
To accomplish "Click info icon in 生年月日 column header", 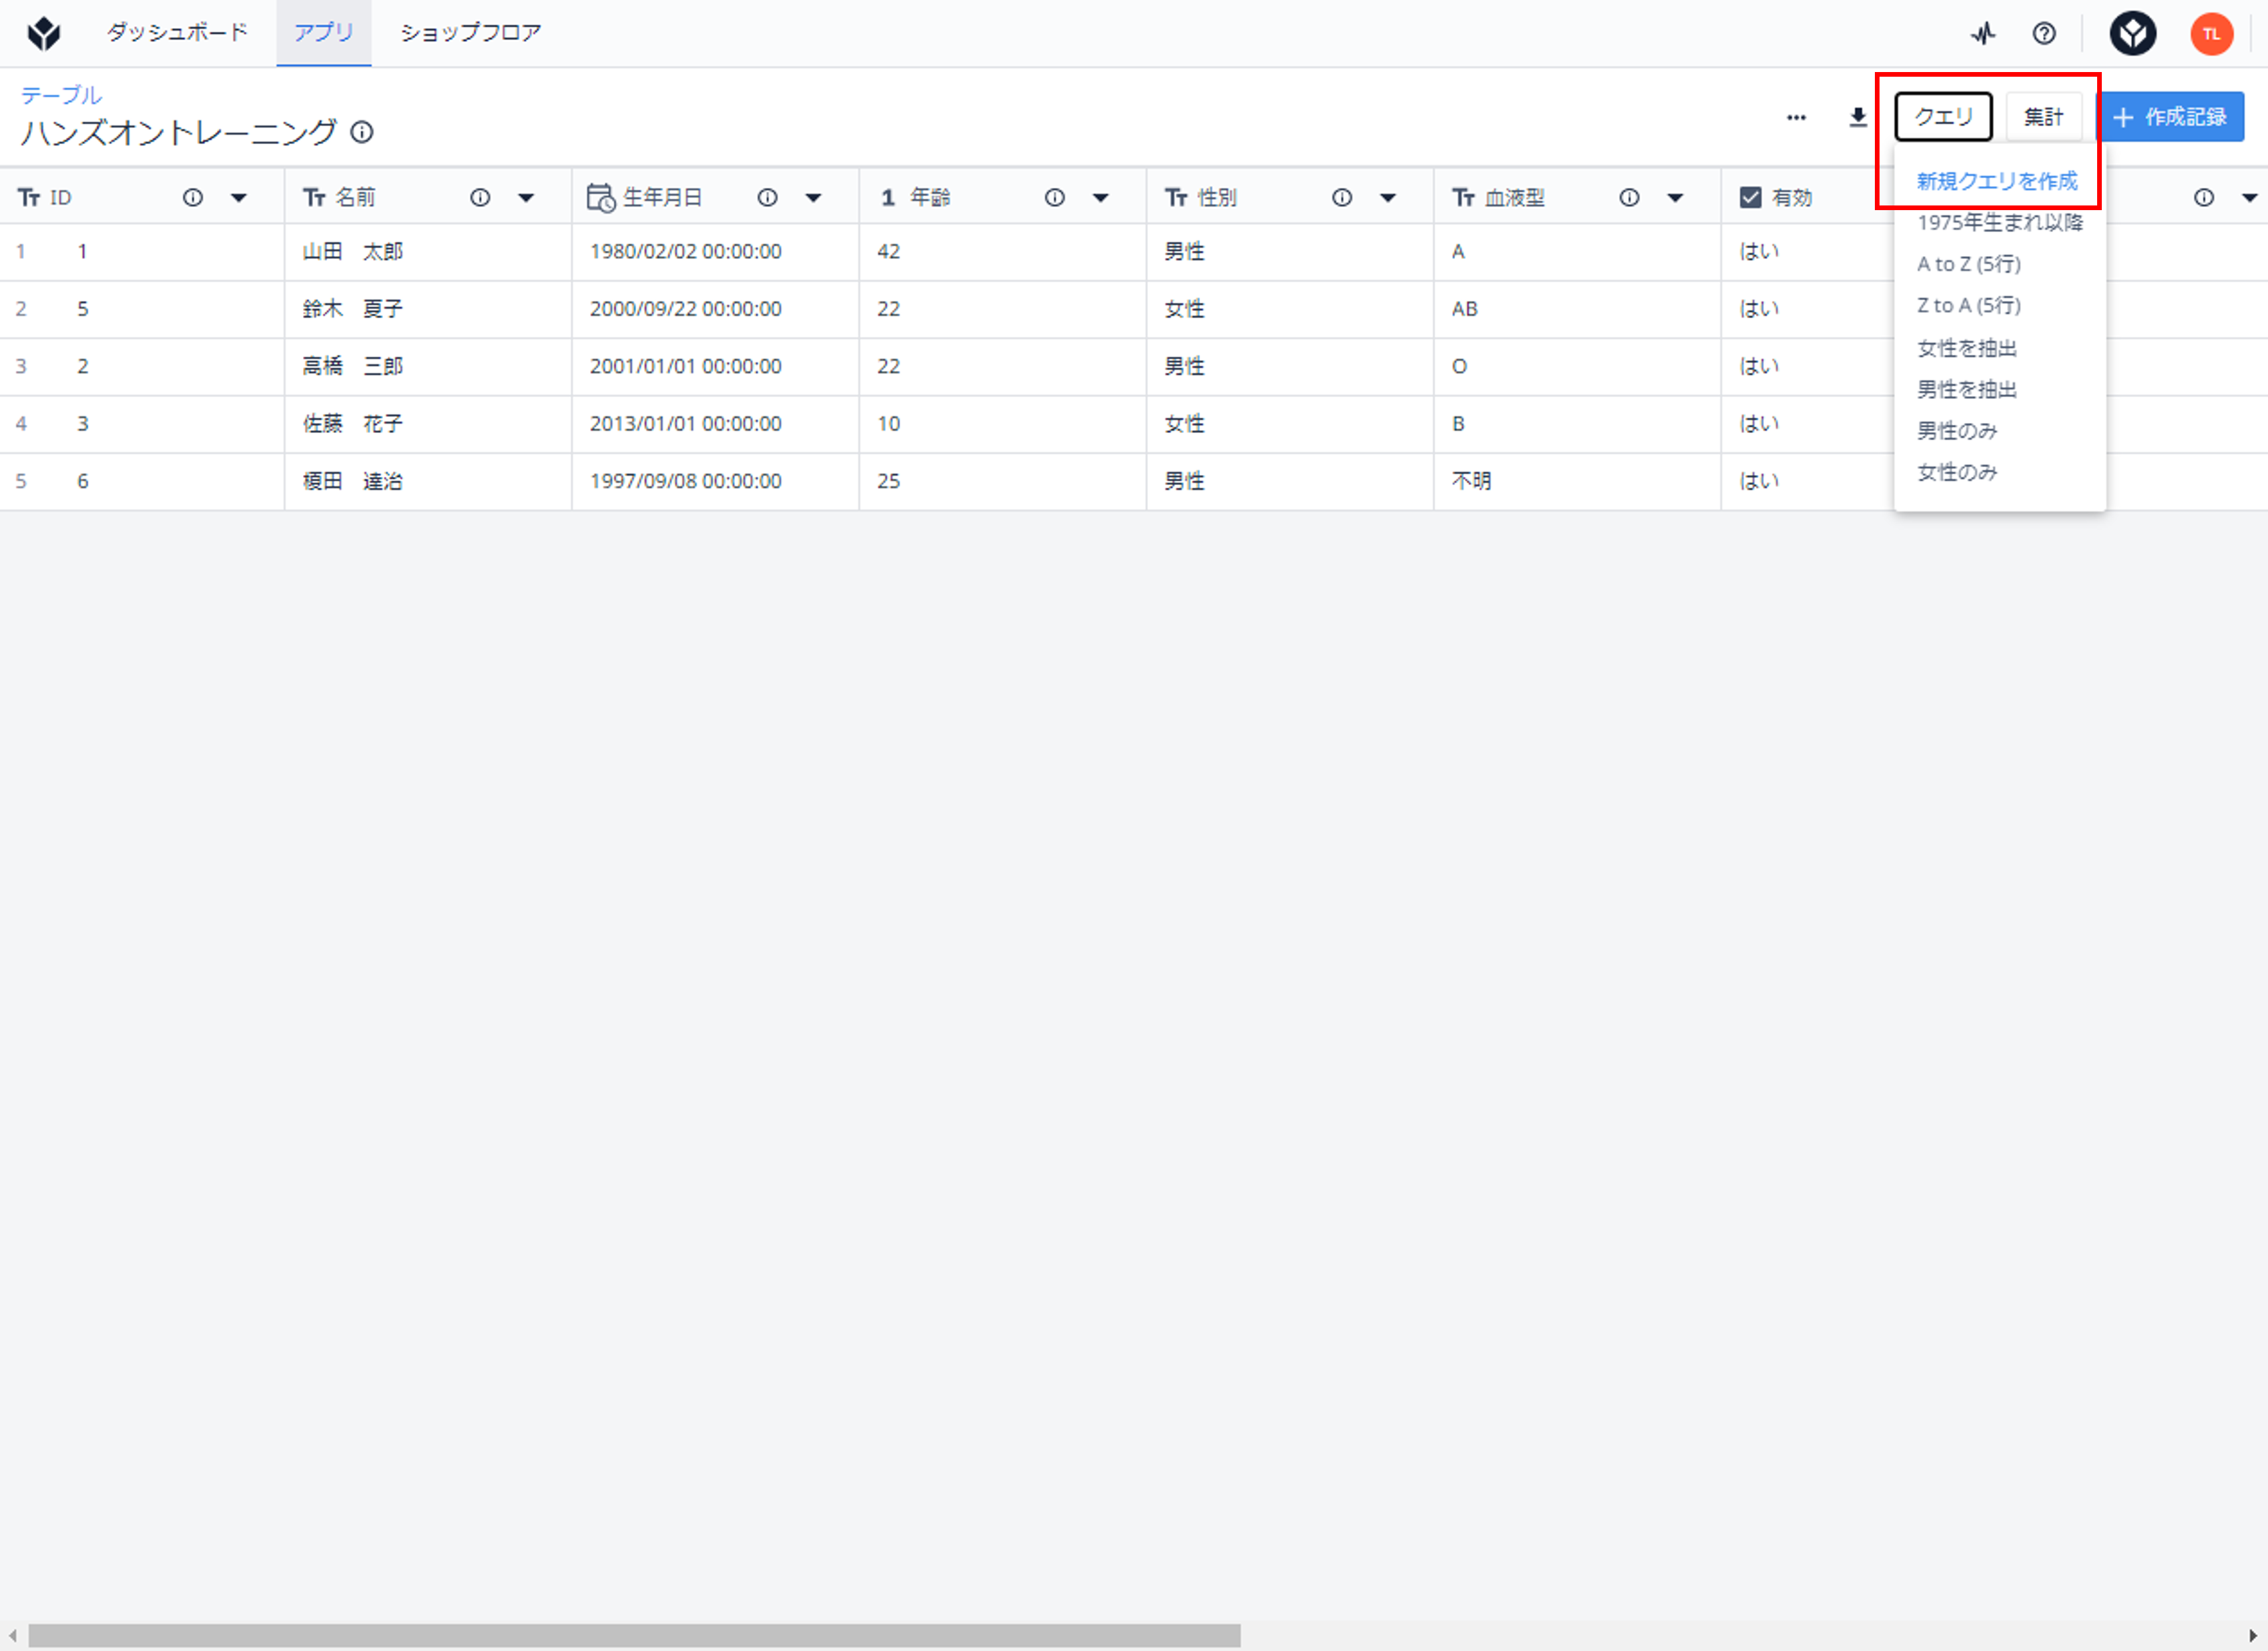I will click(x=767, y=198).
